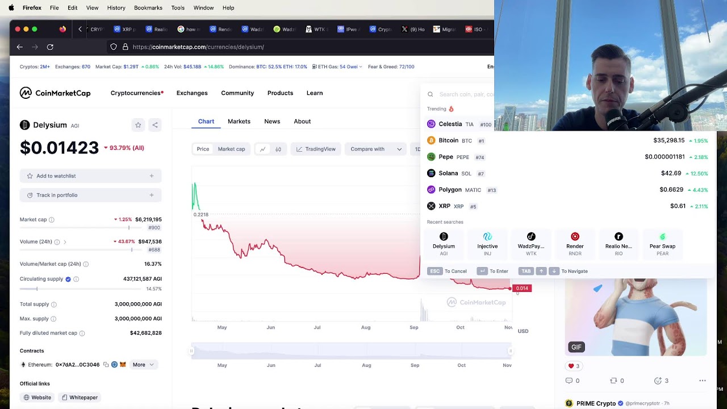The image size is (727, 409).
Task: Star Delysium as a favorite
Action: 138,125
